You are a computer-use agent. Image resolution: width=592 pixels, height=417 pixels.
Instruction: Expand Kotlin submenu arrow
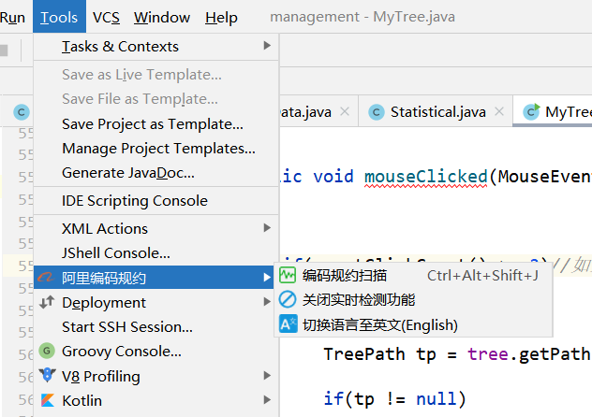(267, 399)
